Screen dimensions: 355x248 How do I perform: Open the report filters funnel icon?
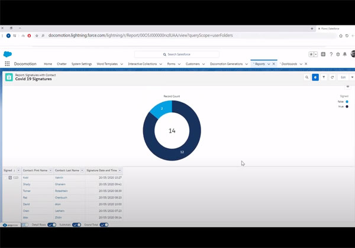324,77
